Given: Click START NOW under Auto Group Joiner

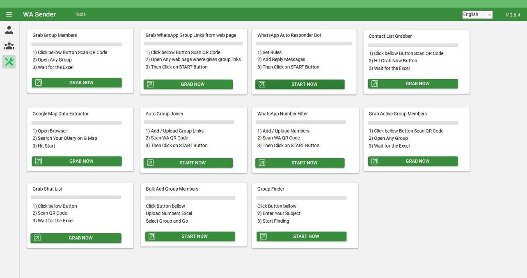Looking at the screenshot, I should pyautogui.click(x=188, y=163).
